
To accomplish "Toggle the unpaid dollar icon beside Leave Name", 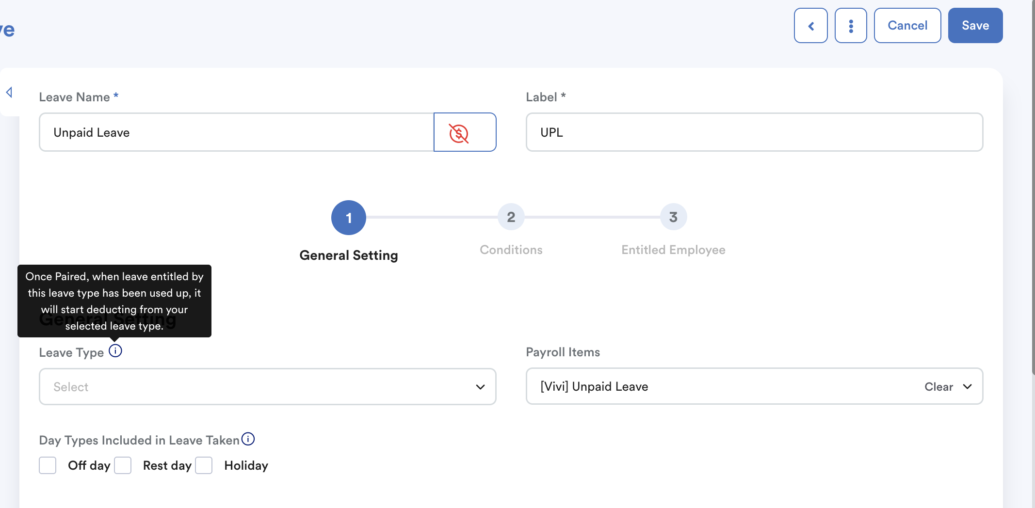I will (x=465, y=132).
